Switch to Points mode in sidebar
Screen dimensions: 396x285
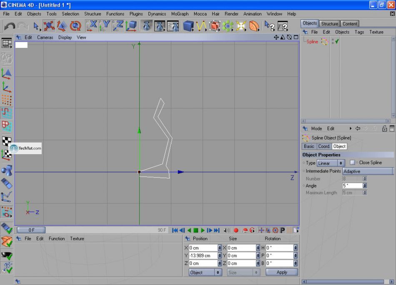click(x=7, y=100)
